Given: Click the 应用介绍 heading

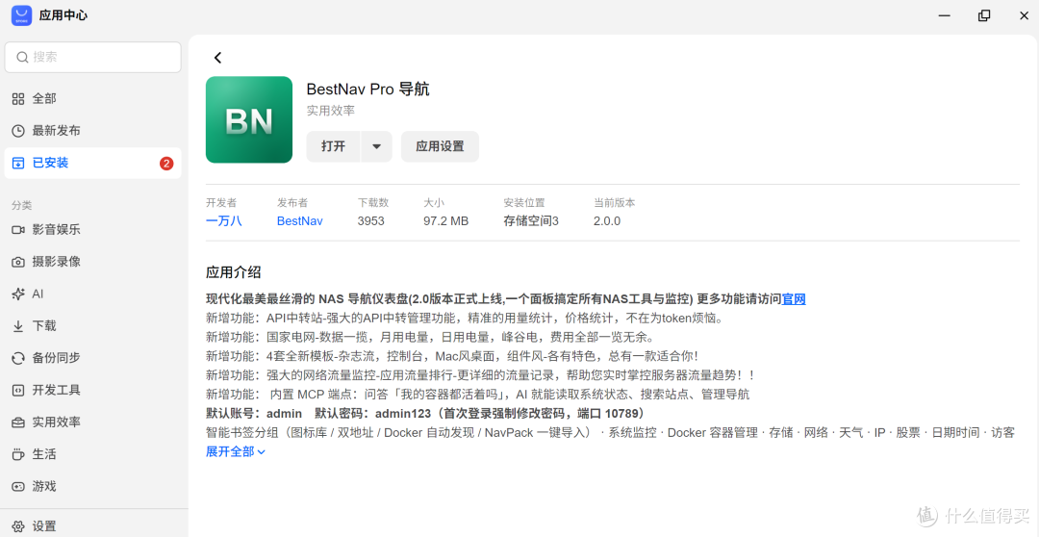Looking at the screenshot, I should point(233,271).
